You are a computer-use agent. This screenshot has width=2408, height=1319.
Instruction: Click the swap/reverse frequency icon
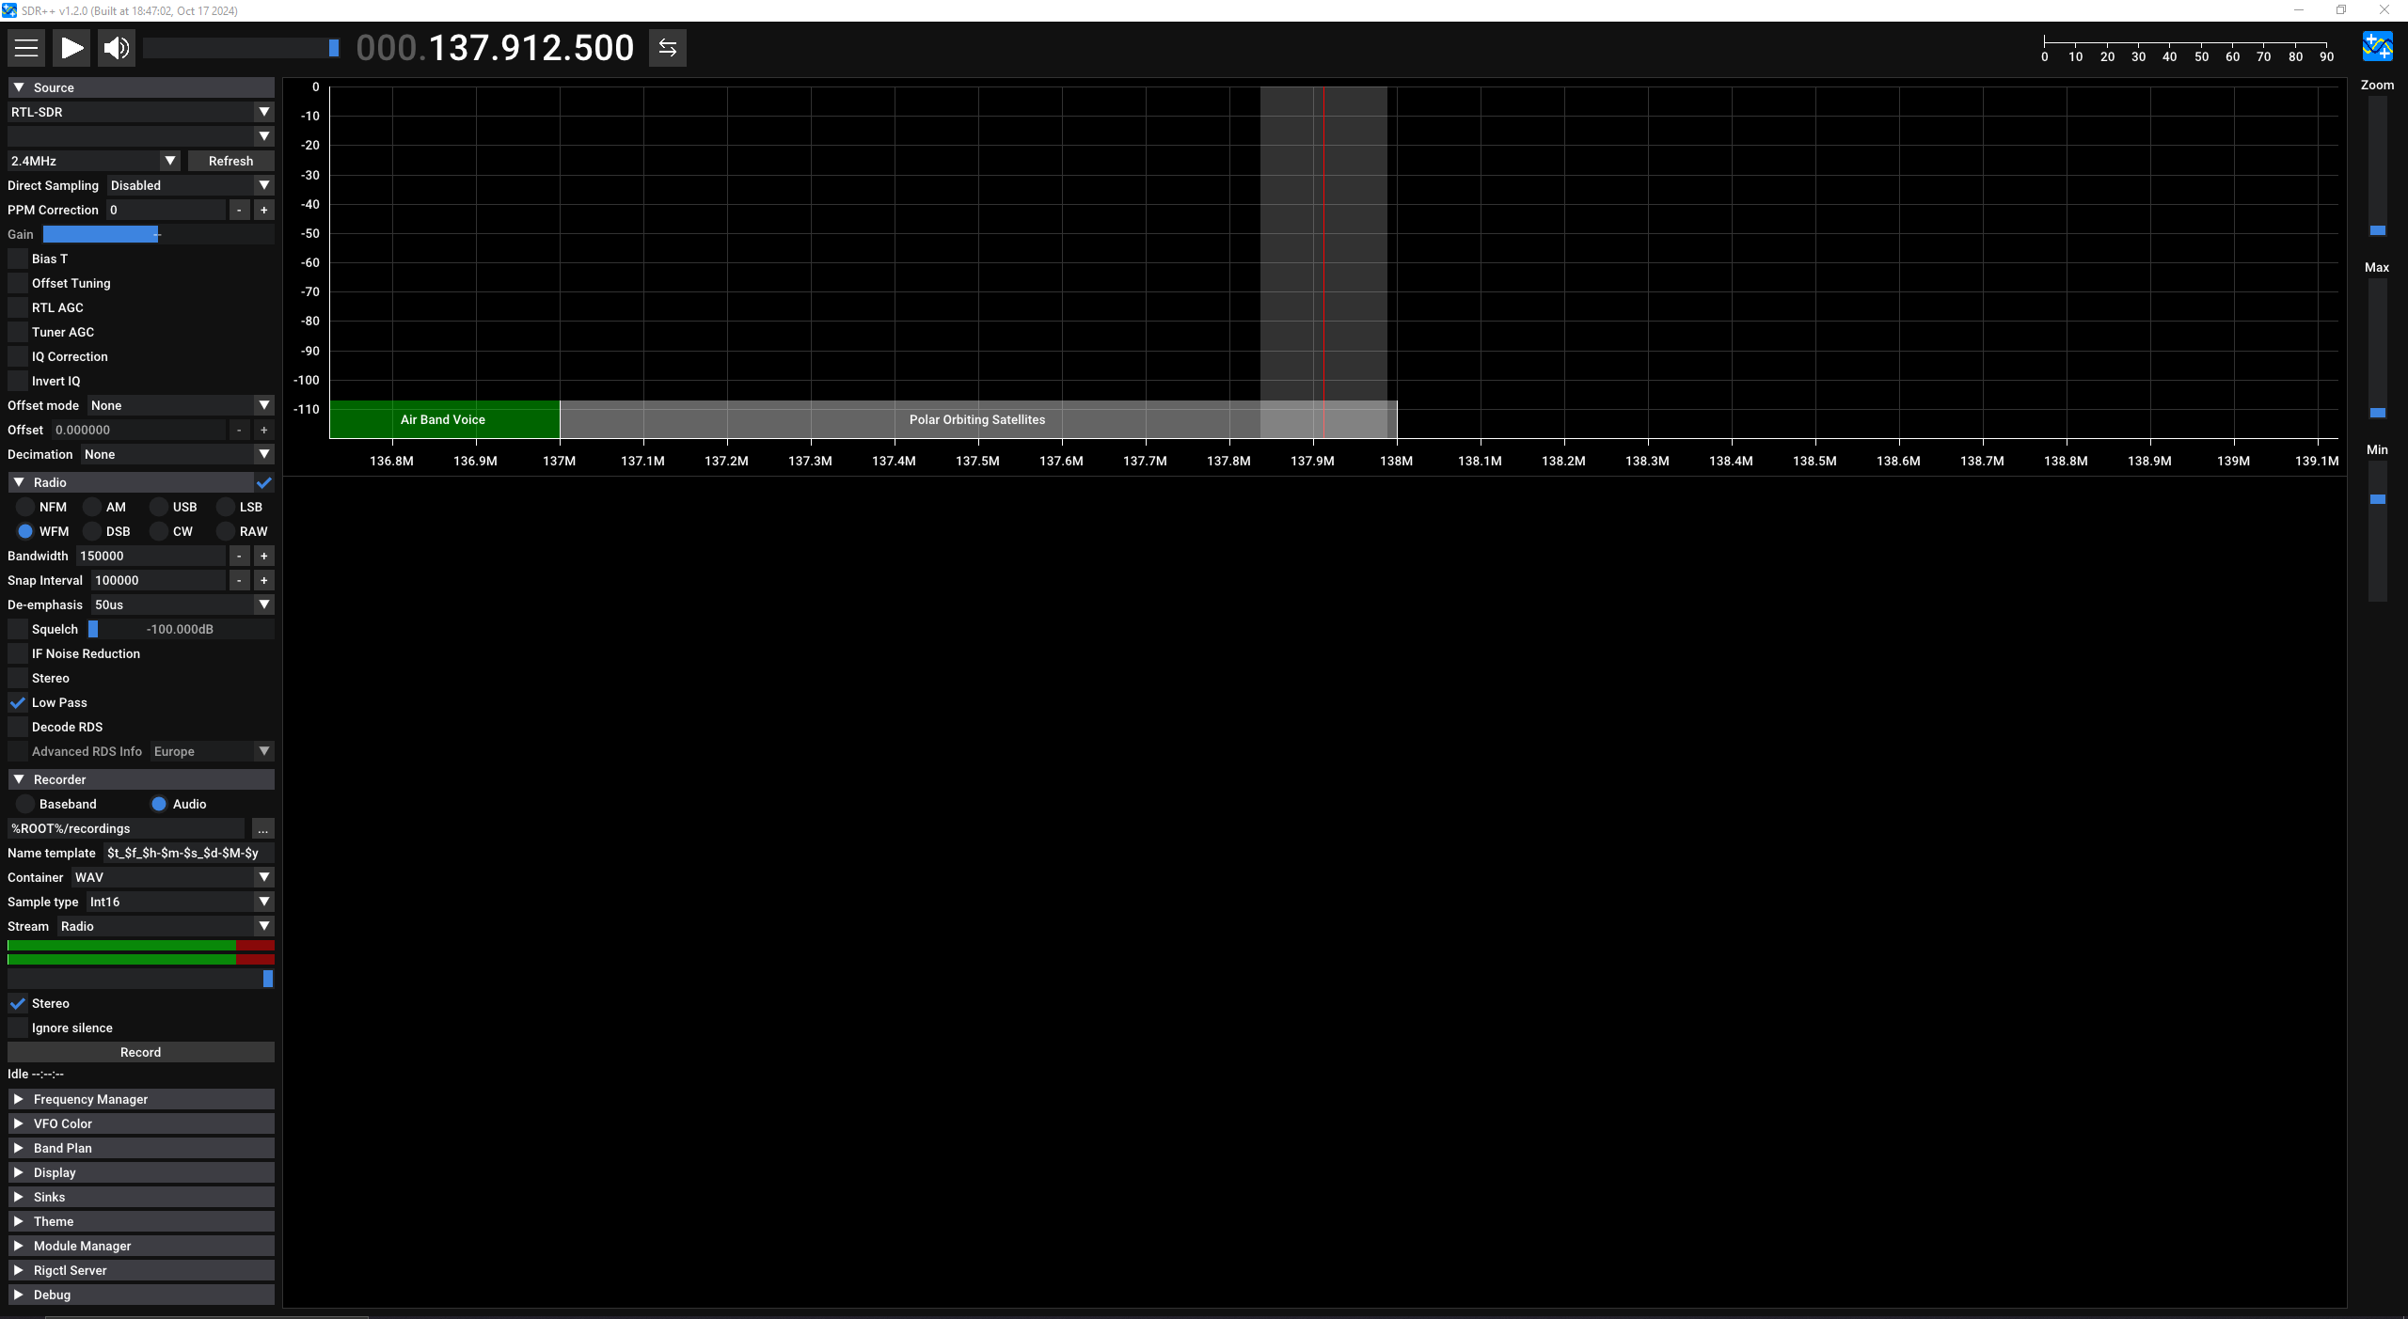point(668,47)
